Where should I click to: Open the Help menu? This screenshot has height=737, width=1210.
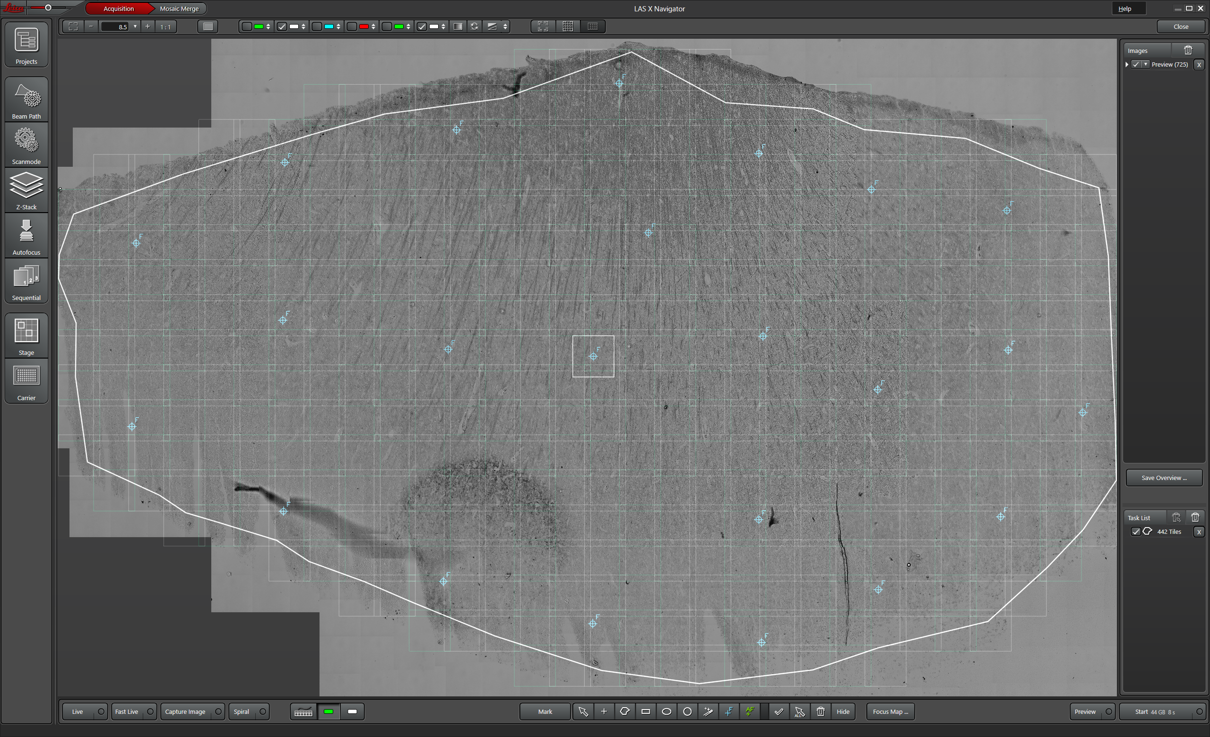(x=1125, y=9)
